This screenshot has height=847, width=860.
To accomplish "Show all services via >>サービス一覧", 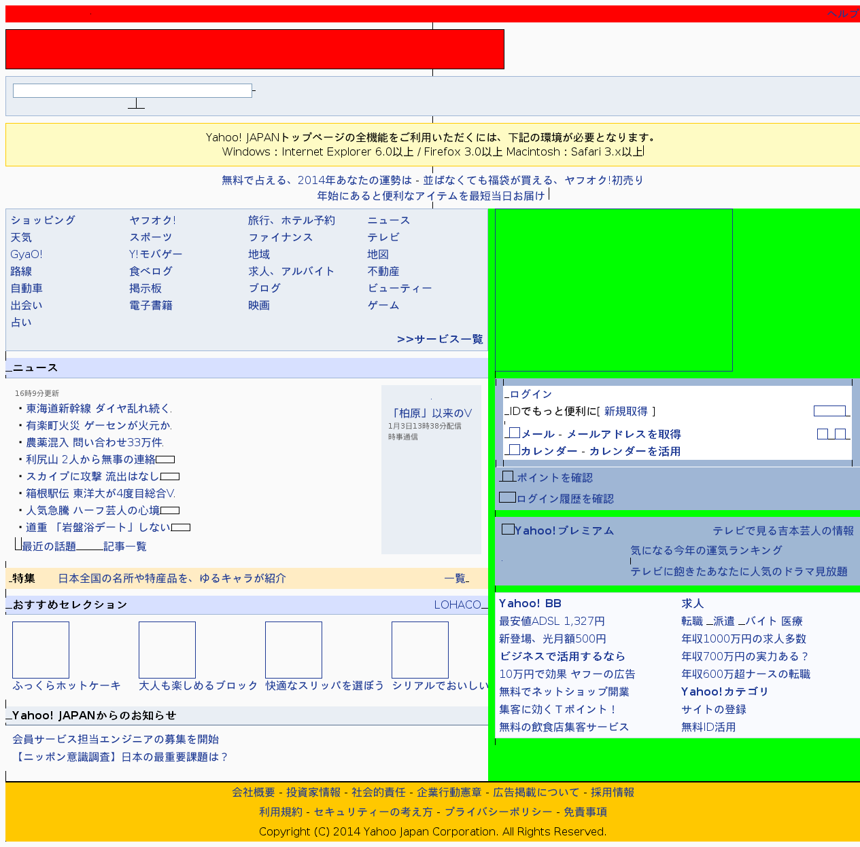I will (x=440, y=339).
